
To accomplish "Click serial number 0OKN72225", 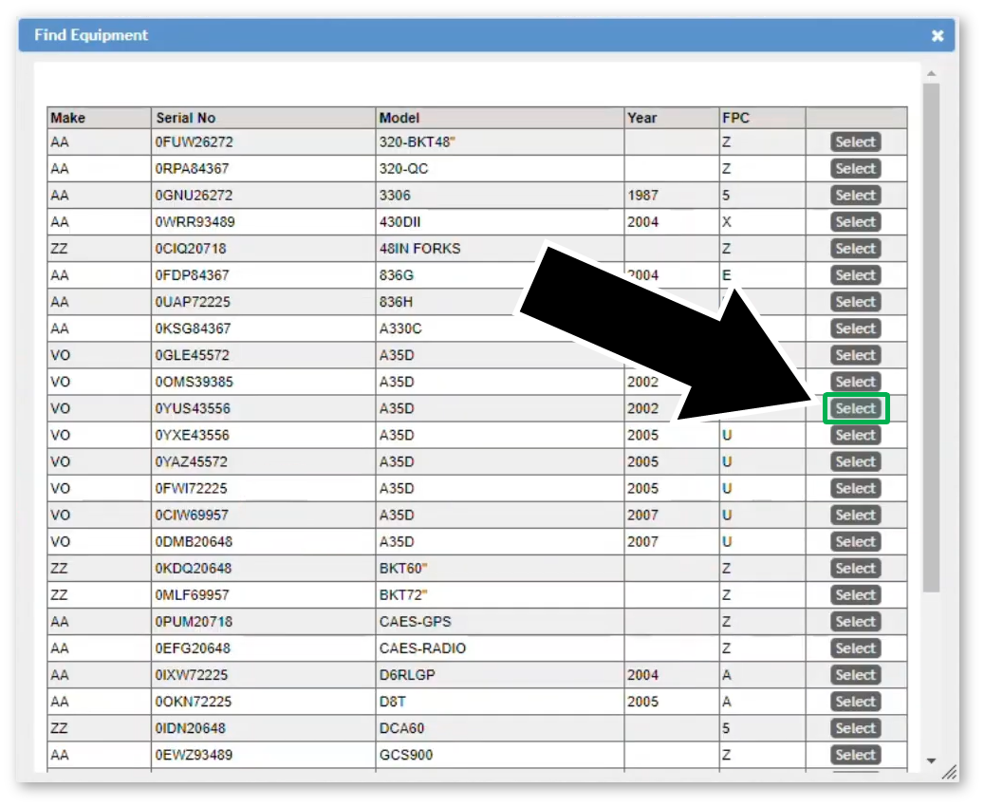I will pos(194,703).
